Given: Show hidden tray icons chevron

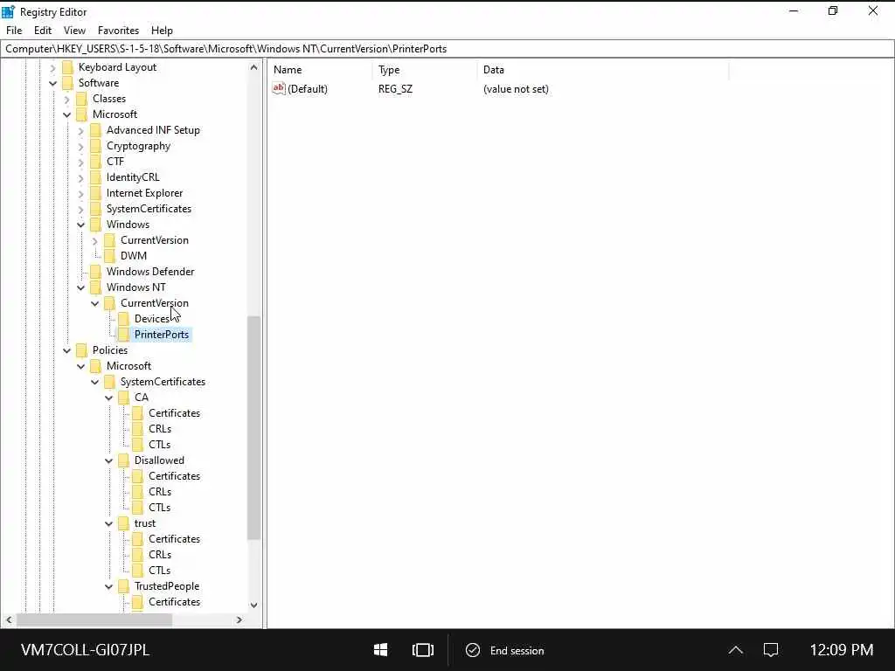Looking at the screenshot, I should pos(736,650).
